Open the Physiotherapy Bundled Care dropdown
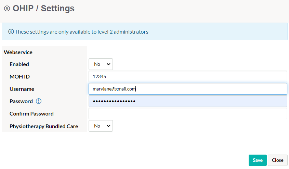The image size is (289, 169). pyautogui.click(x=101, y=126)
